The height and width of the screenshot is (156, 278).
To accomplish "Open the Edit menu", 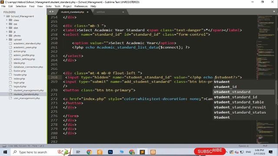I will 10,6.
